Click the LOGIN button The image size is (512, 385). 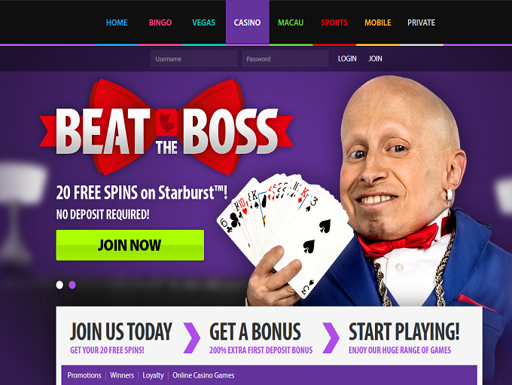pyautogui.click(x=347, y=59)
